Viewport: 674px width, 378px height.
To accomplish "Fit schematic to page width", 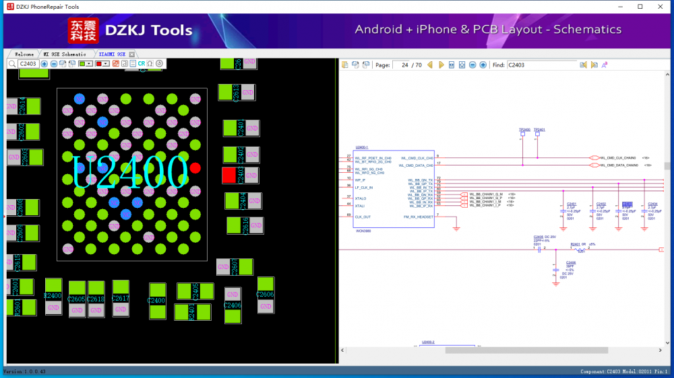I will point(452,65).
